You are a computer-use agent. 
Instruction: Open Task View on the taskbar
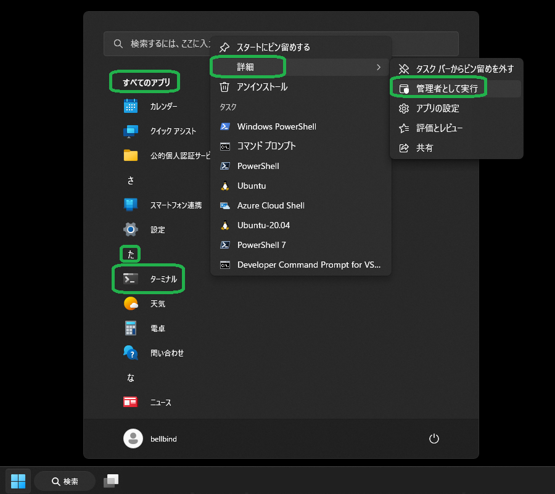(x=111, y=481)
